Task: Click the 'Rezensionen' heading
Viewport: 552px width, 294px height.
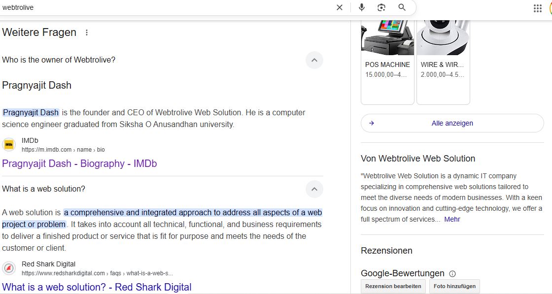Action: point(386,251)
